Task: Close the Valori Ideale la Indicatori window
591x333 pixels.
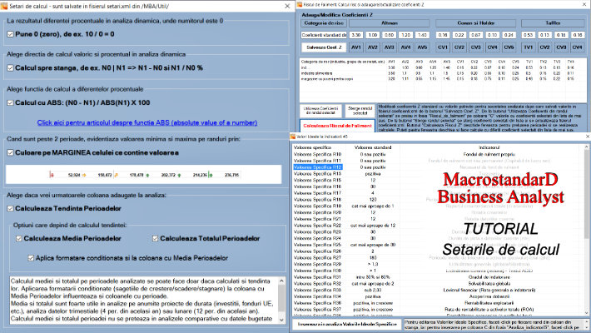Action: coord(587,137)
